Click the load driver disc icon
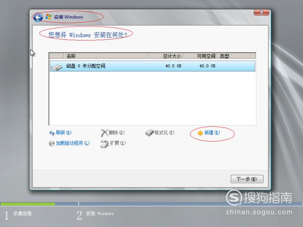The image size is (303, 227). point(52,143)
